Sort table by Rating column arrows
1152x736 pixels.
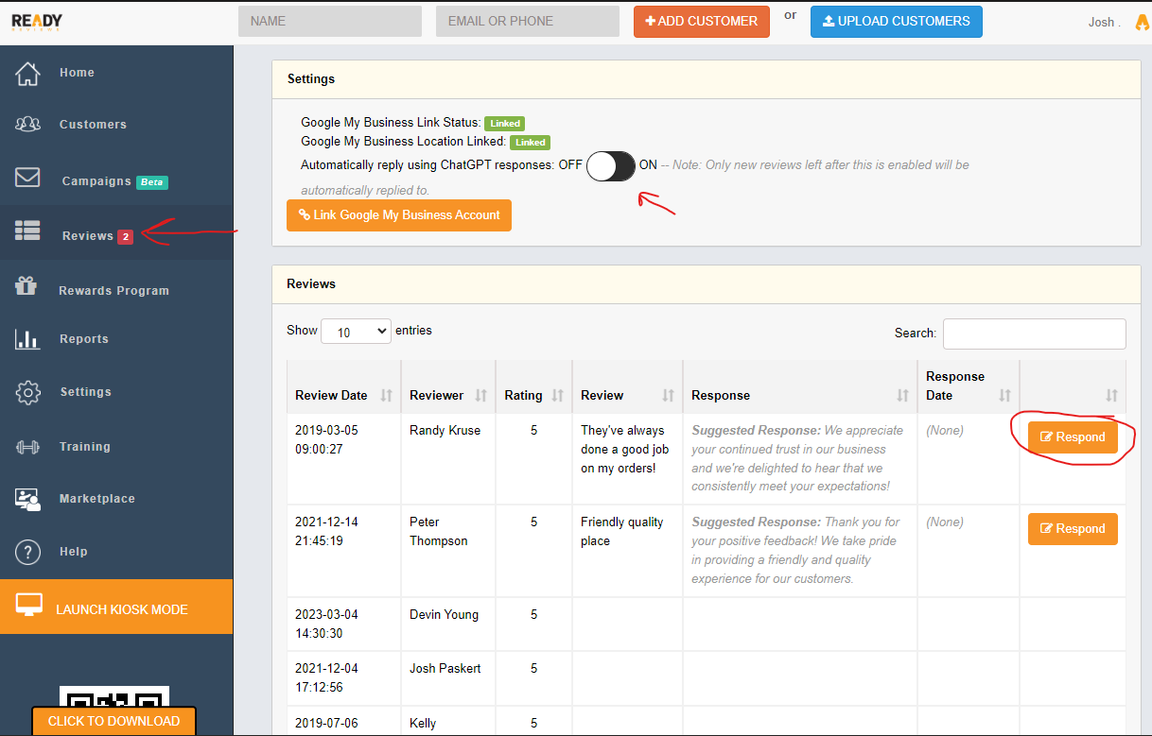coord(557,395)
